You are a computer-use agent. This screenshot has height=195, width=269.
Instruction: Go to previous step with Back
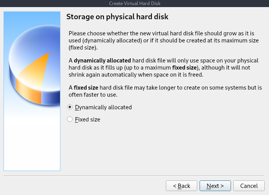[x=181, y=186]
